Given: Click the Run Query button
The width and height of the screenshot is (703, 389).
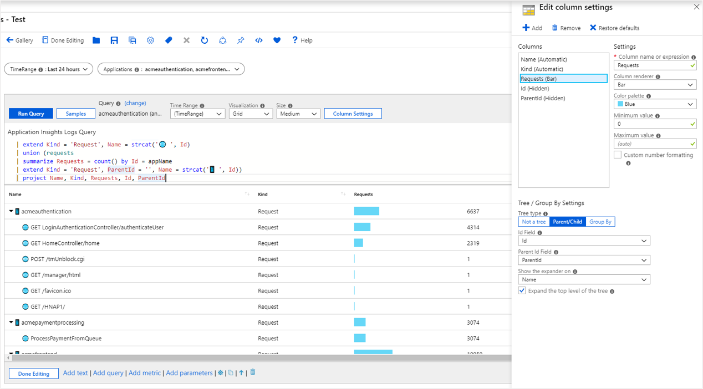Looking at the screenshot, I should (31, 114).
